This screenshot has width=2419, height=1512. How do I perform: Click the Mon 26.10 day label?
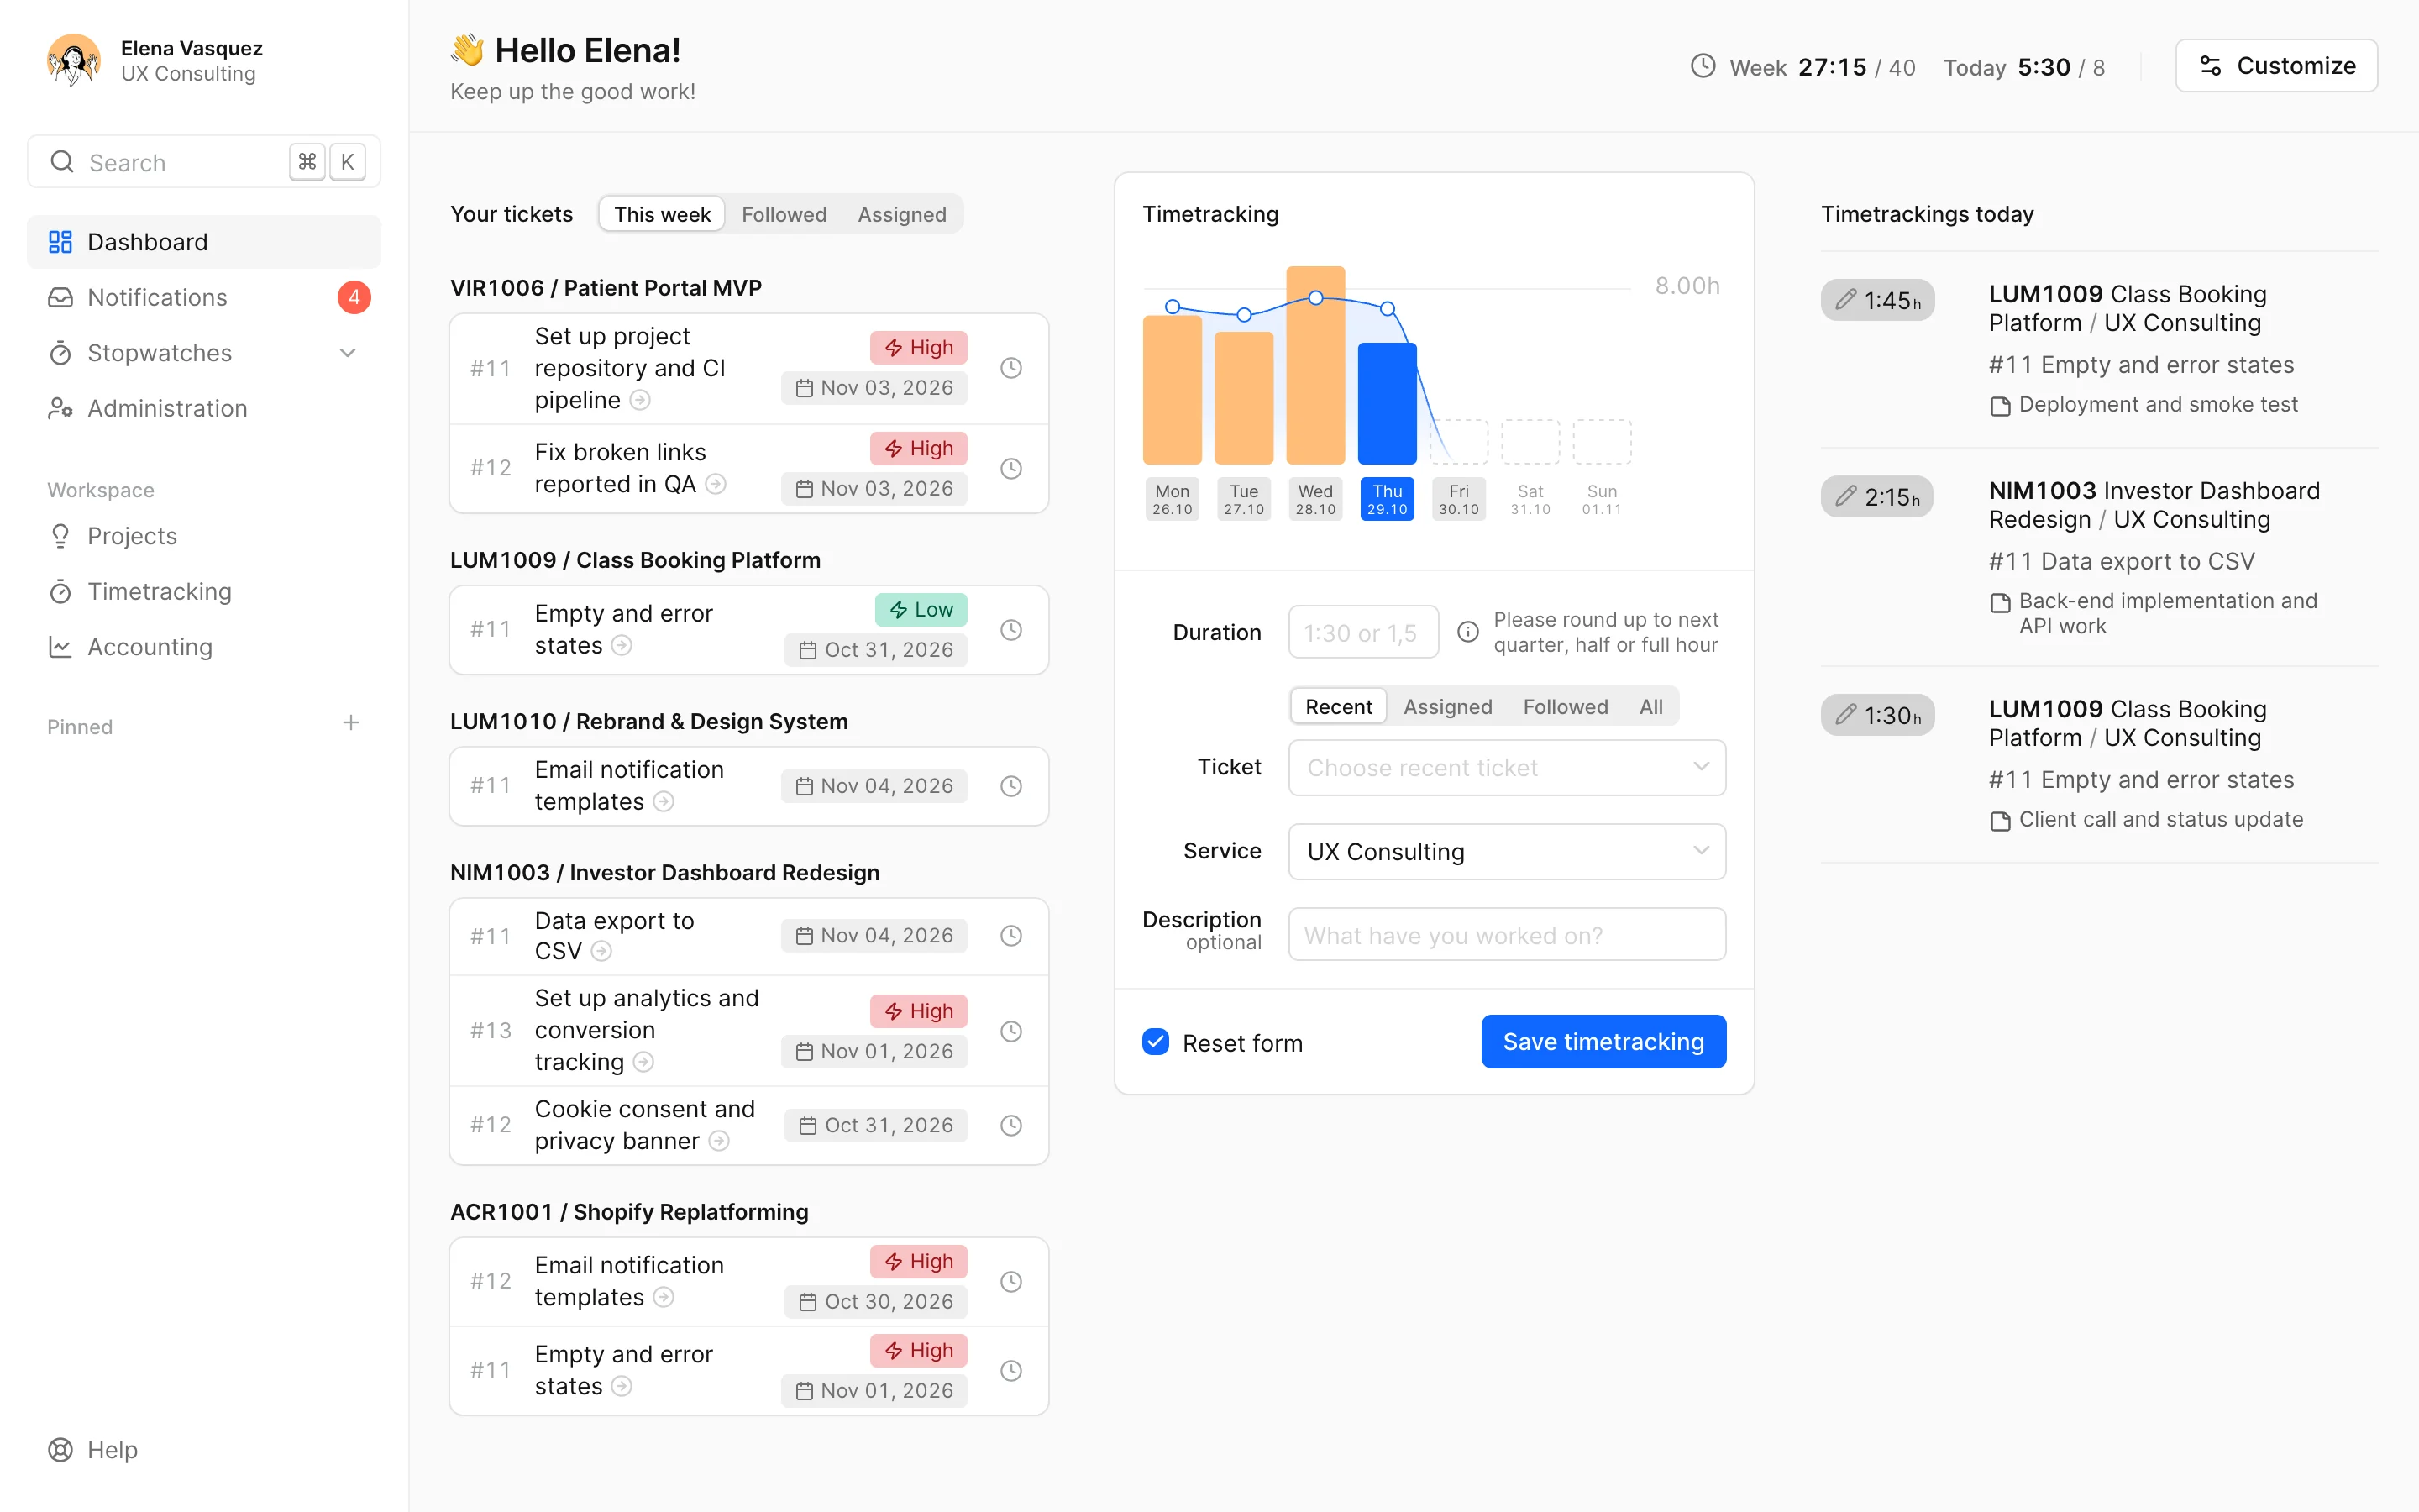(x=1172, y=499)
